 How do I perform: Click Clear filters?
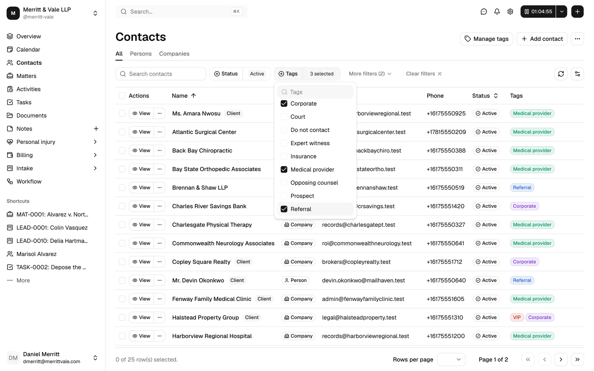point(424,74)
